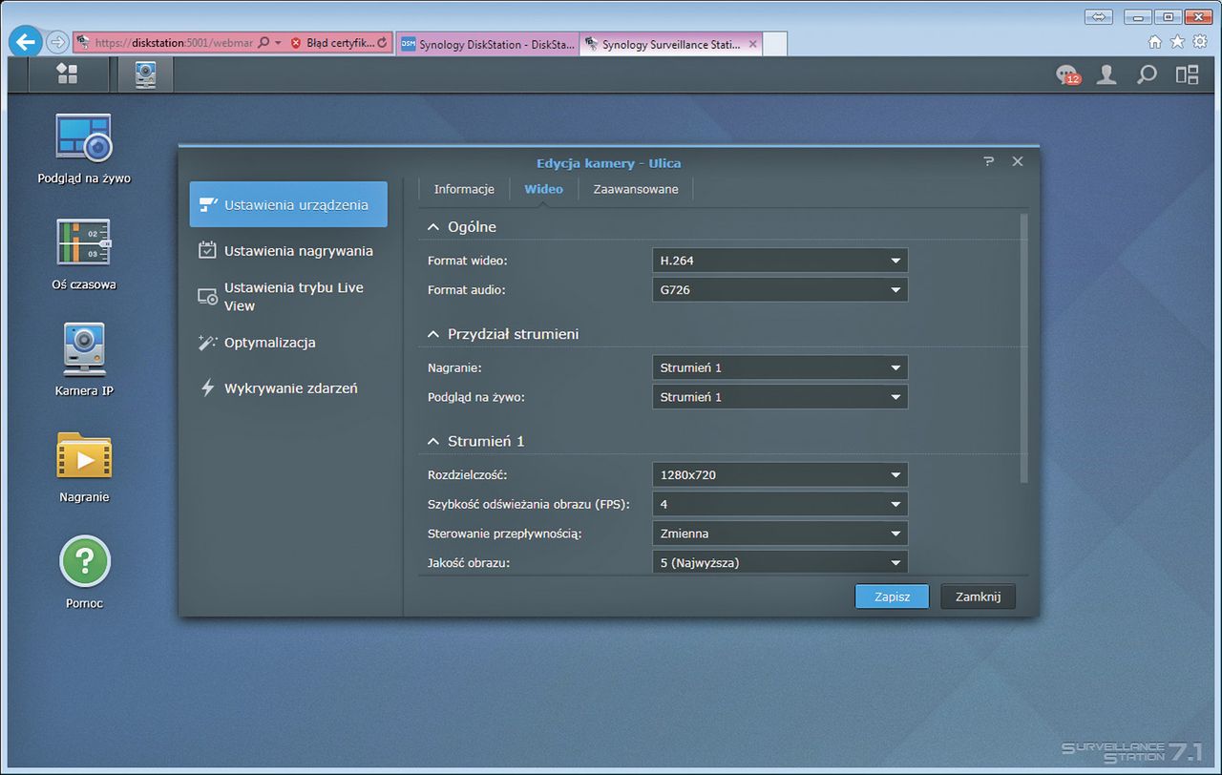Collapse the Przydział strumieni section
The width and height of the screenshot is (1222, 775).
[432, 334]
